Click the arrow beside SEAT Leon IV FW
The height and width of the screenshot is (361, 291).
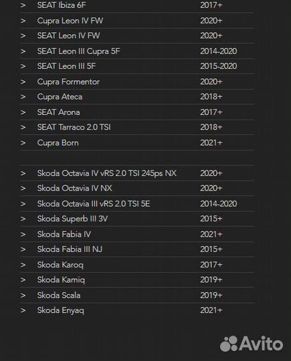tap(23, 35)
